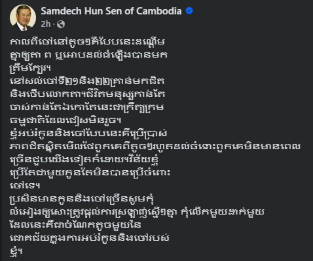
Task: Click post line starting លំអៀងឲ្យសោះ
Action: coord(137,212)
